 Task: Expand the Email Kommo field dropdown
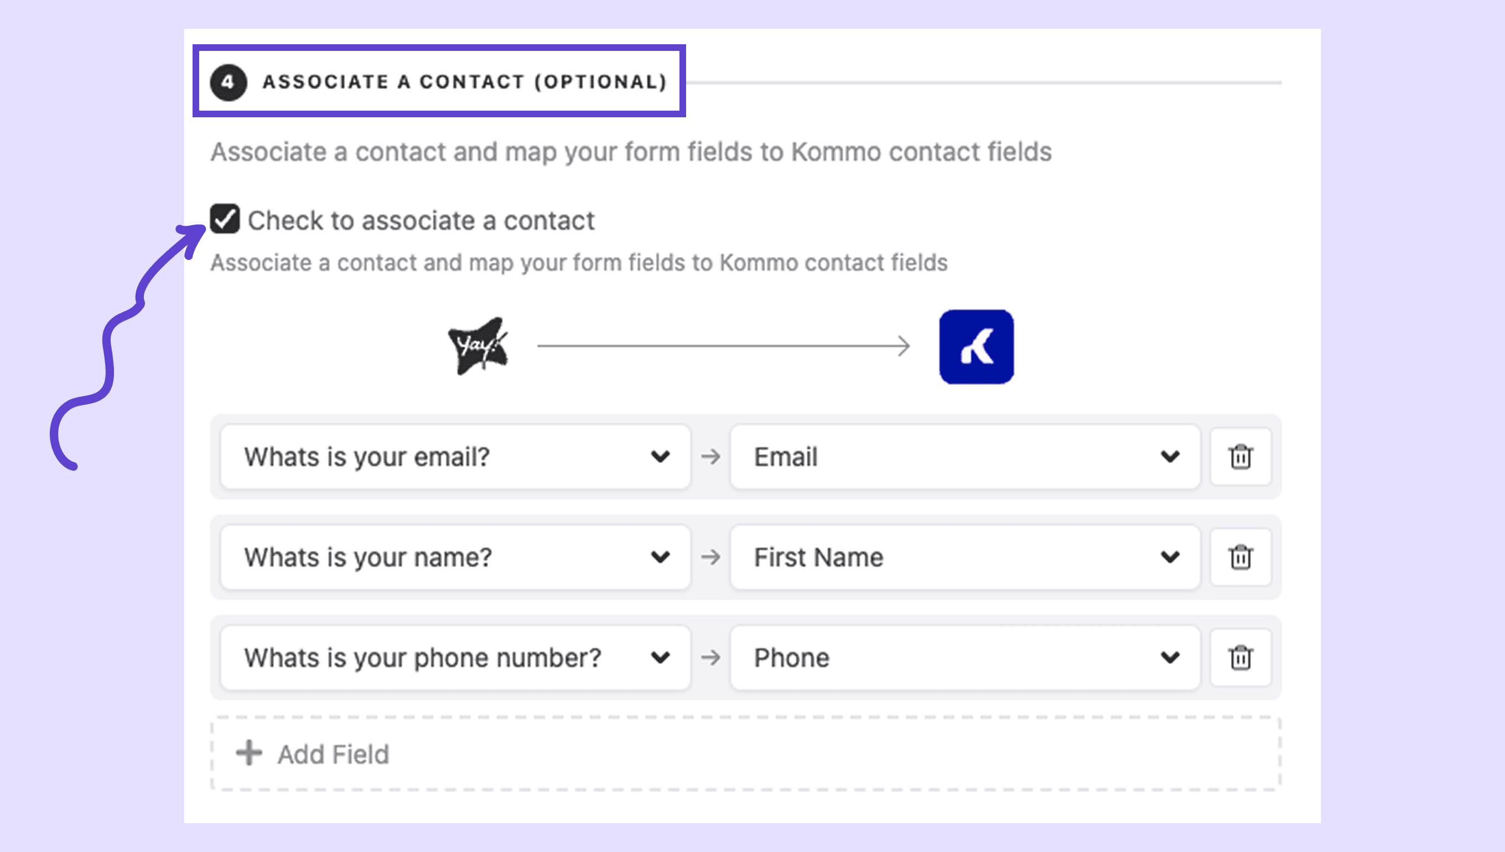[965, 457]
